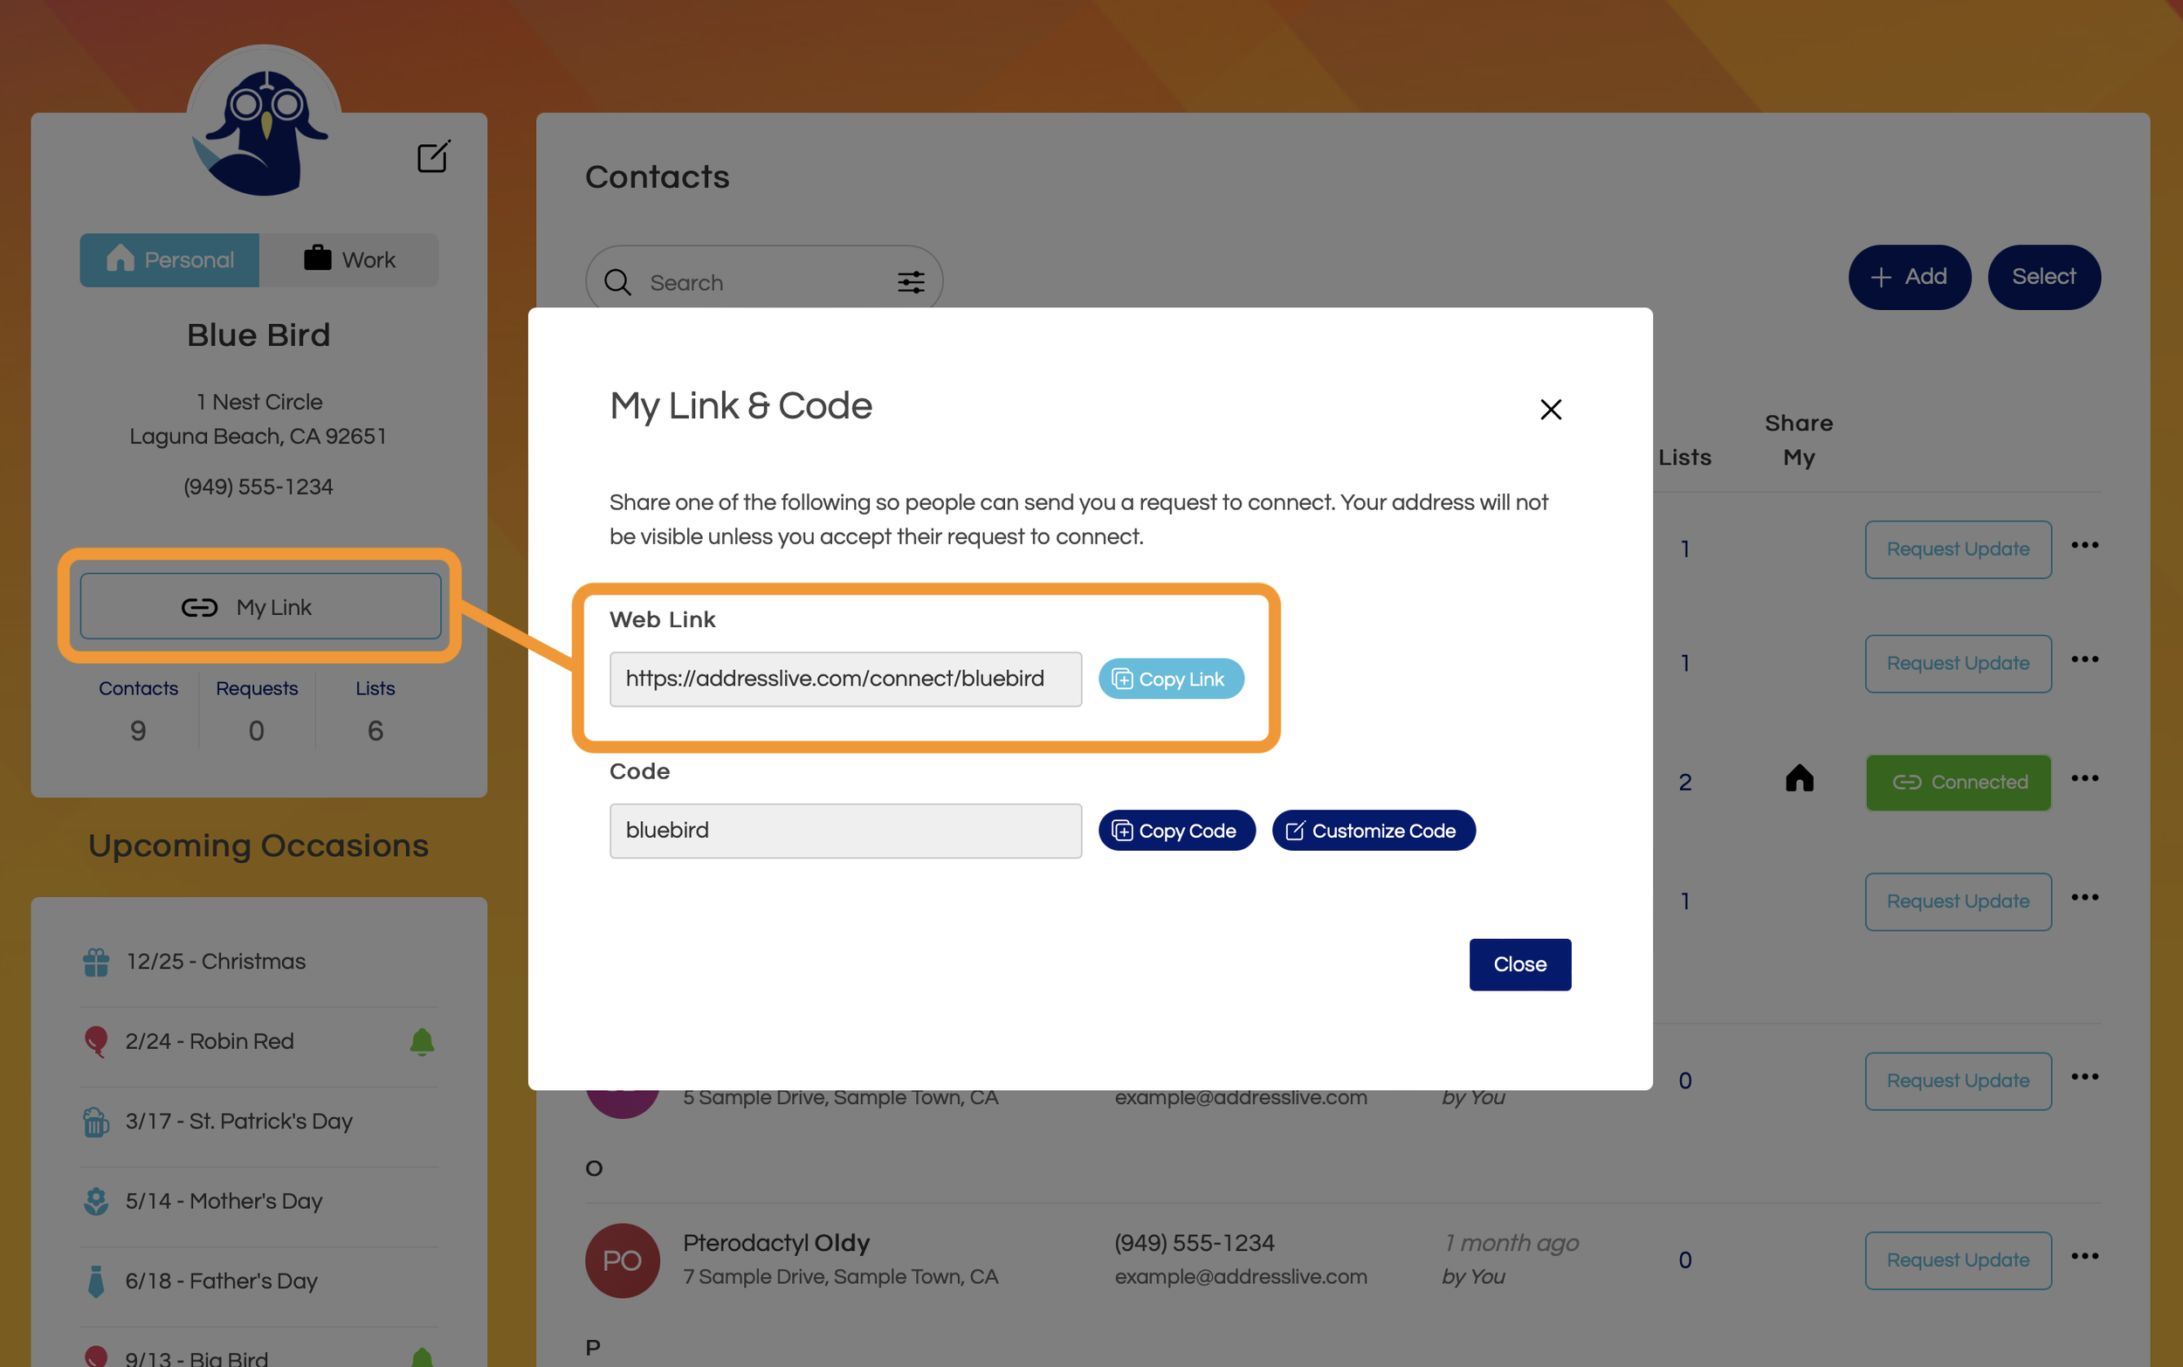Open three-dot menu for Pterodactyl Oldy
Viewport: 2183px width, 1367px height.
point(2084,1256)
